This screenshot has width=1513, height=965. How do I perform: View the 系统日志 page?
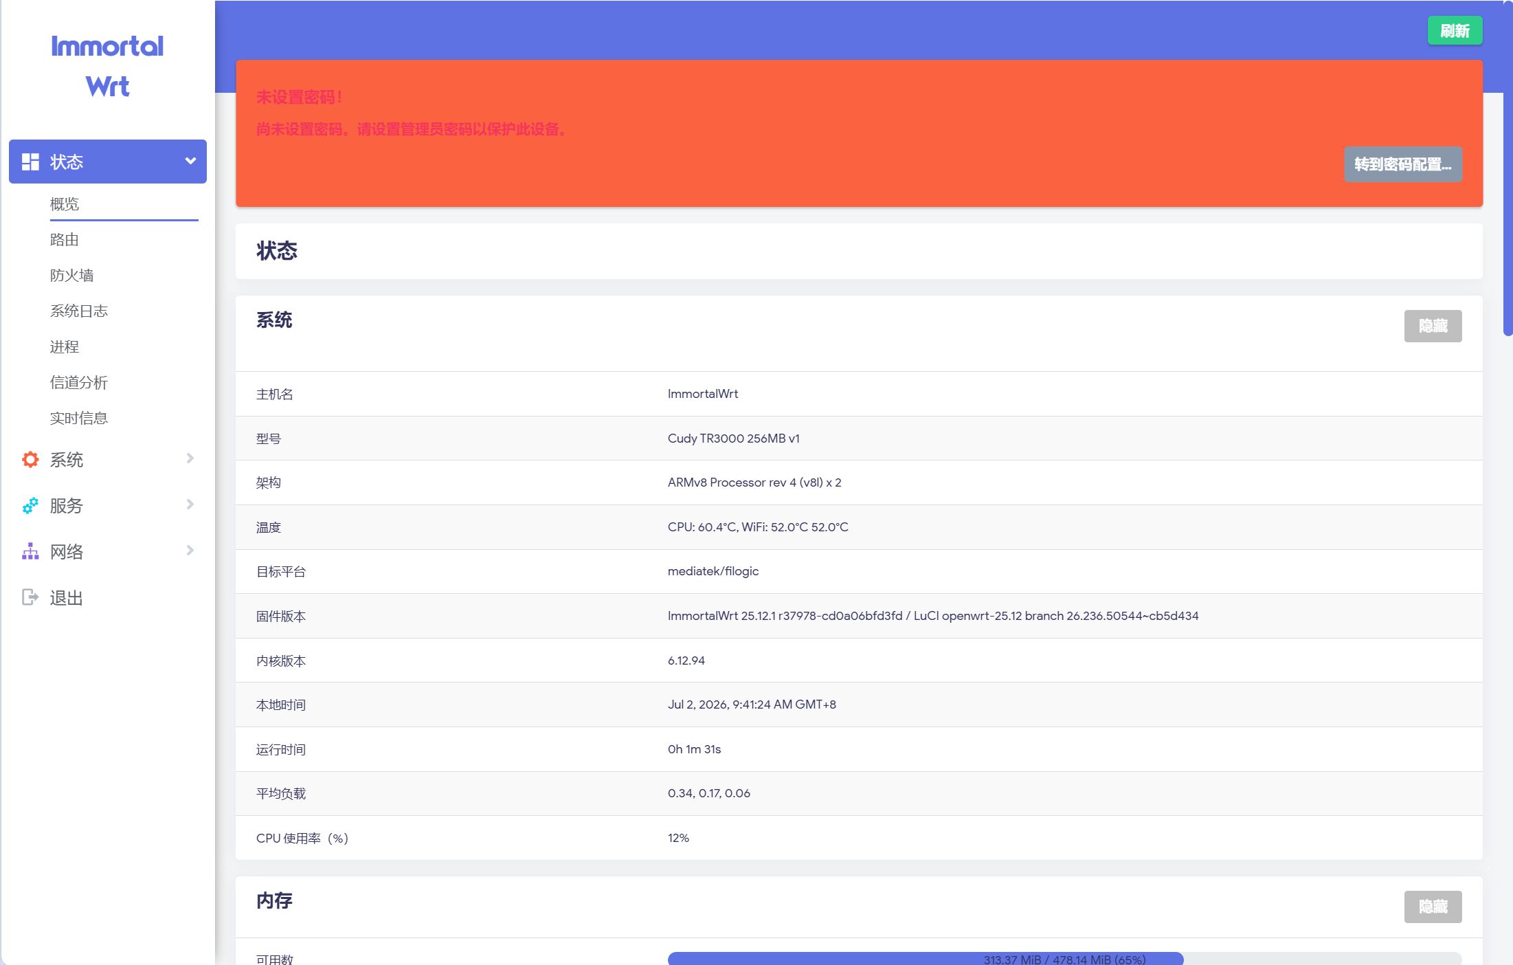point(79,311)
